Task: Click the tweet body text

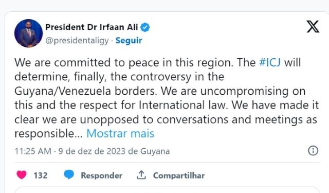Action: (167, 98)
